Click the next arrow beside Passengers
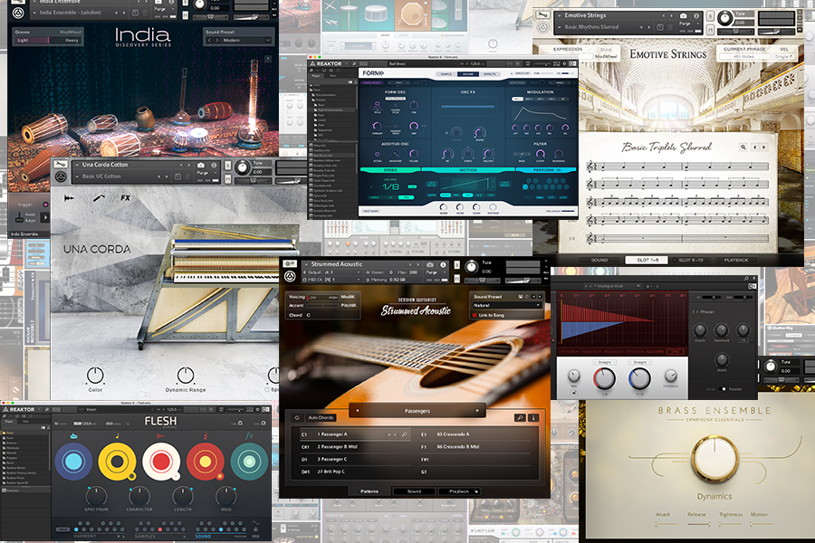The height and width of the screenshot is (543, 815). click(x=478, y=410)
